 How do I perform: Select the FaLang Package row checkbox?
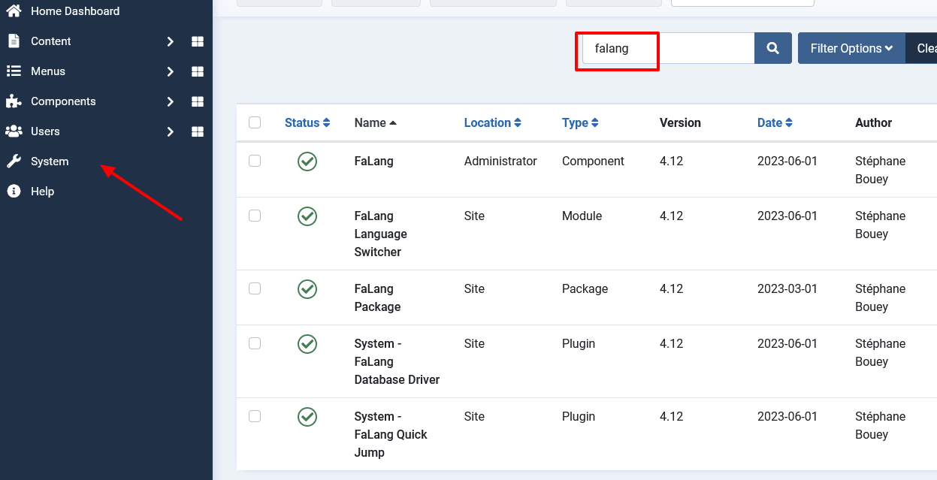pos(255,288)
